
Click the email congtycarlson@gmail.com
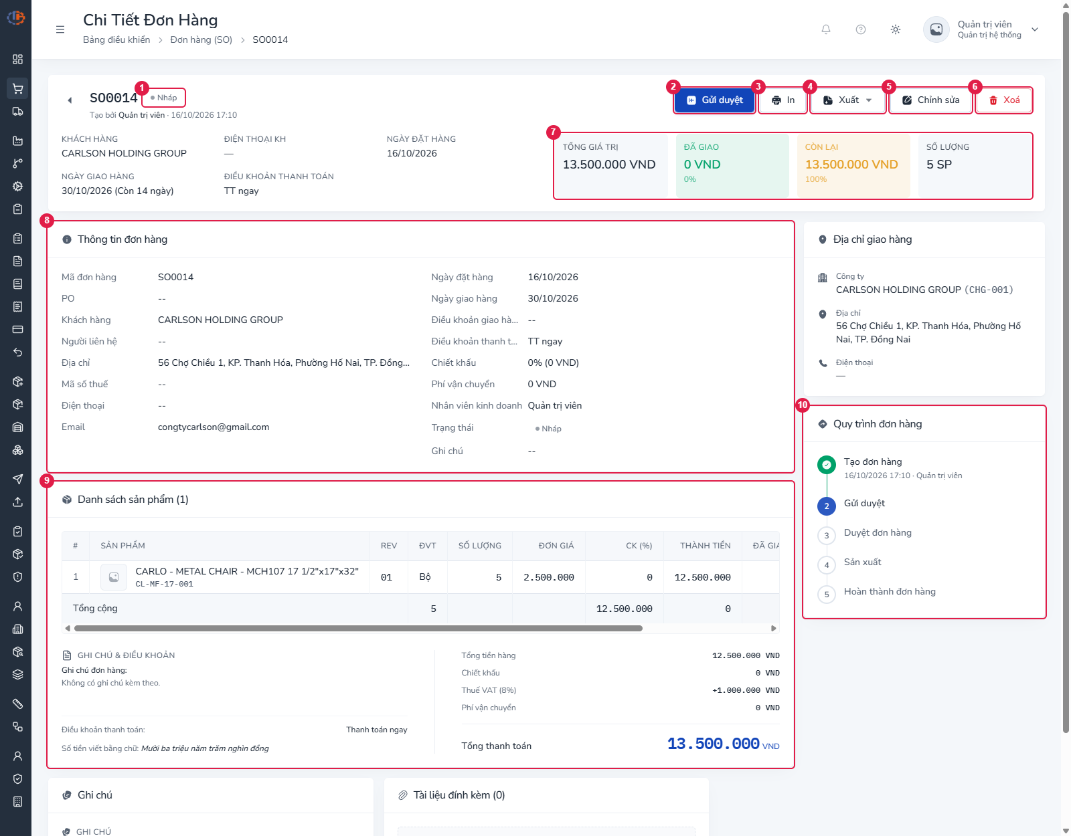point(214,427)
